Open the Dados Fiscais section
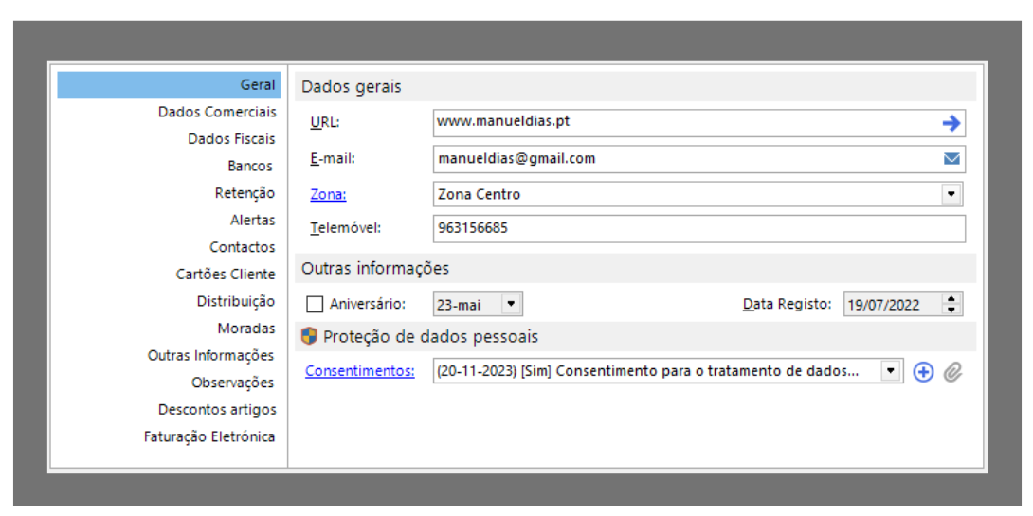The width and height of the screenshot is (1033, 516). tap(231, 139)
